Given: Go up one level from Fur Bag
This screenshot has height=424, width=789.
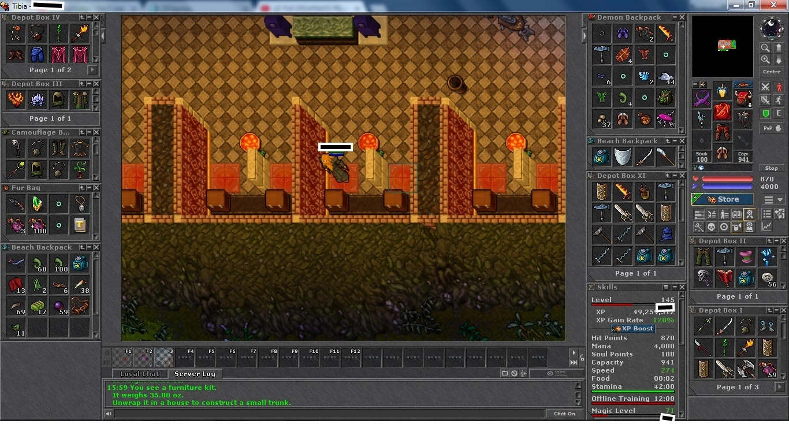Looking at the screenshot, I should [82, 188].
